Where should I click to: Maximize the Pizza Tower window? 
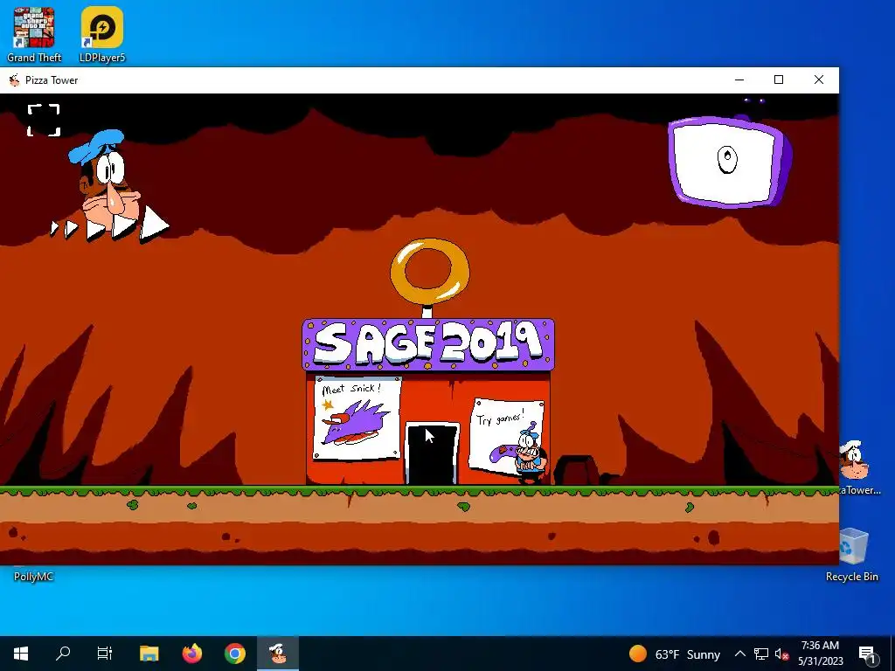(779, 80)
